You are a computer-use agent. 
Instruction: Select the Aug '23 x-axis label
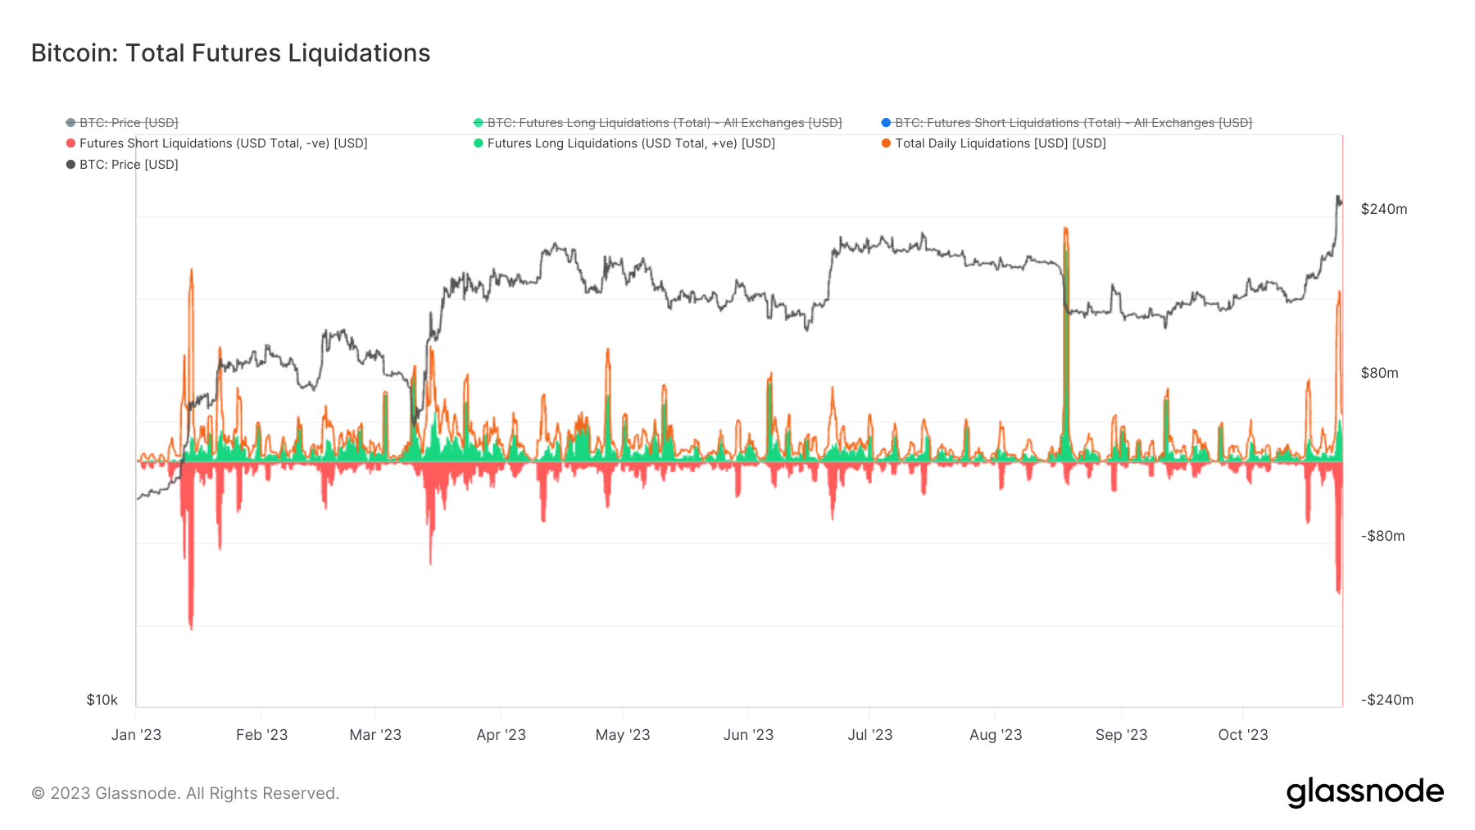(x=996, y=735)
